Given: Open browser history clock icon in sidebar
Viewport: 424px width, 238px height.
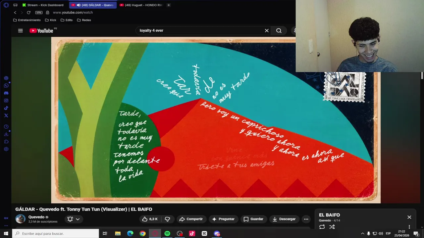Looking at the screenshot, I should [x=6, y=127].
